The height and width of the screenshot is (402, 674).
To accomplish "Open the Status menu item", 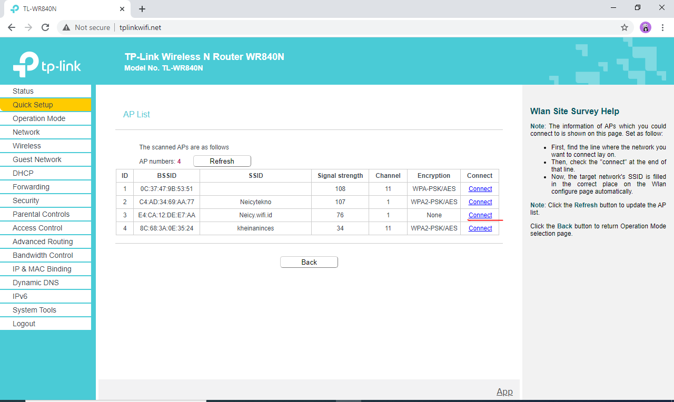I will click(45, 91).
